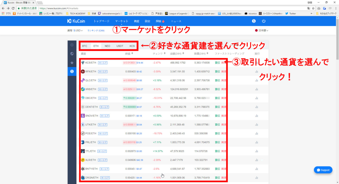
Task: Open the browser translate icon in the address bar
Action: click(x=309, y=8)
